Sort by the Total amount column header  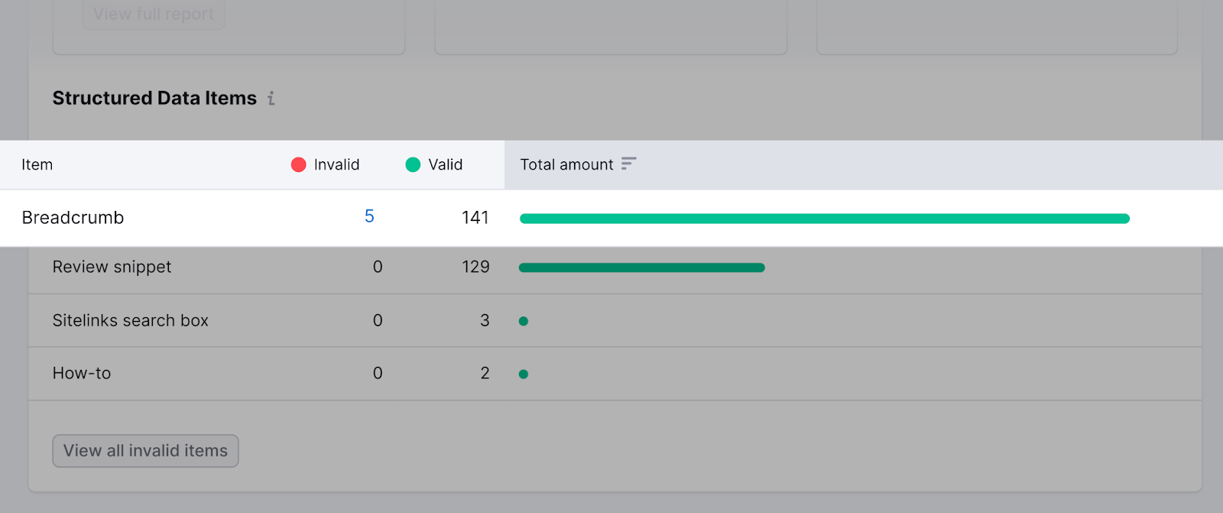[566, 164]
